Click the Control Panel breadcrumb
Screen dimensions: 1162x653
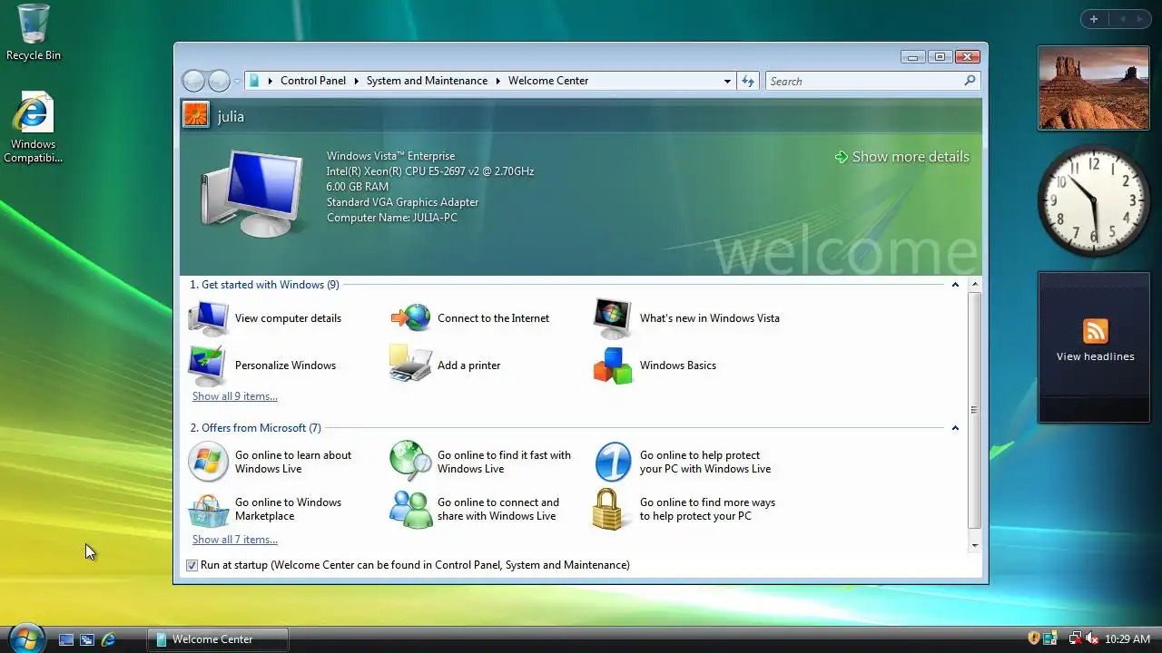coord(313,81)
